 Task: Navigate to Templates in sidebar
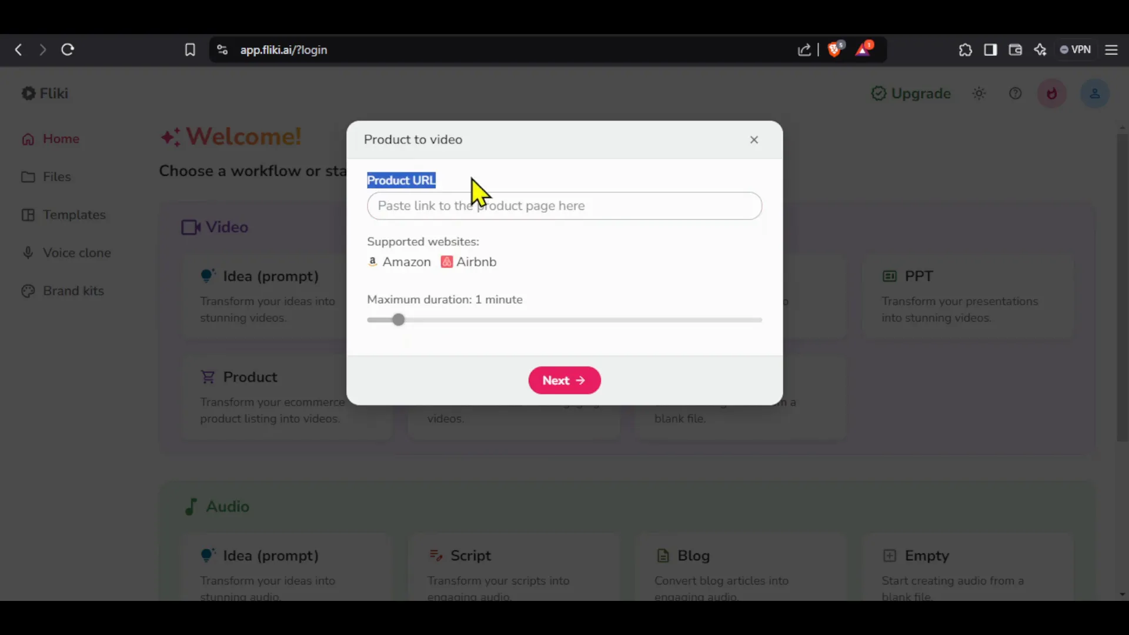tap(75, 214)
